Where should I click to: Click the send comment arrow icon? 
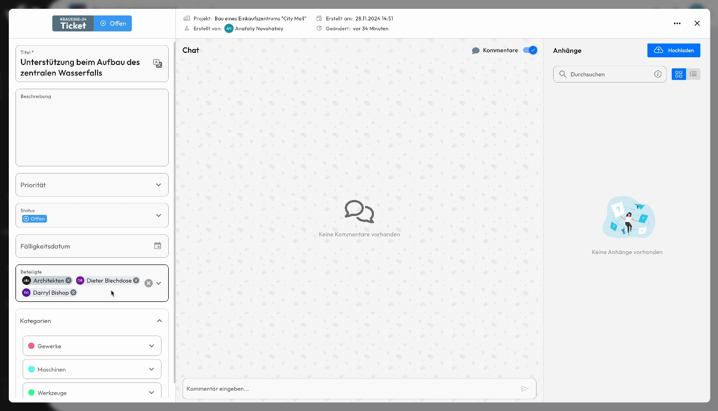(524, 388)
